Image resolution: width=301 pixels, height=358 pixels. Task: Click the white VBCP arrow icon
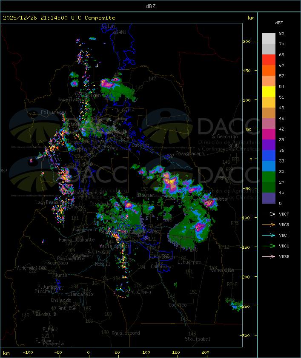click(269, 214)
